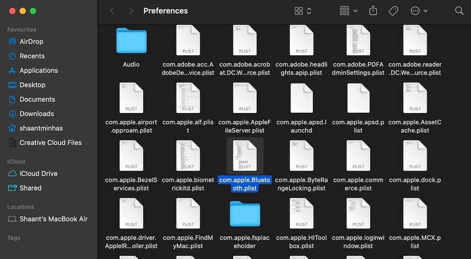Select com.apple.MCX.plist file icon
The height and width of the screenshot is (259, 471).
point(415,213)
